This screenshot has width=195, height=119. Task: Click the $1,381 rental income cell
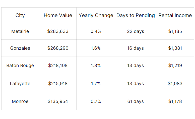point(175,48)
